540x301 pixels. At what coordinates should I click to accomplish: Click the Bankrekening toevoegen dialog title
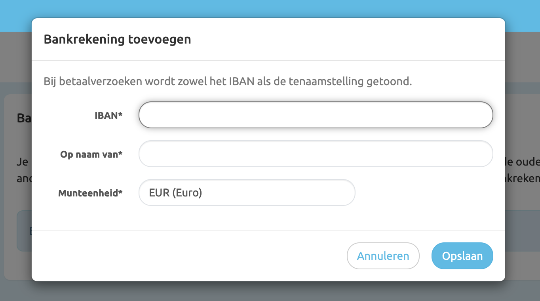pyautogui.click(x=117, y=39)
